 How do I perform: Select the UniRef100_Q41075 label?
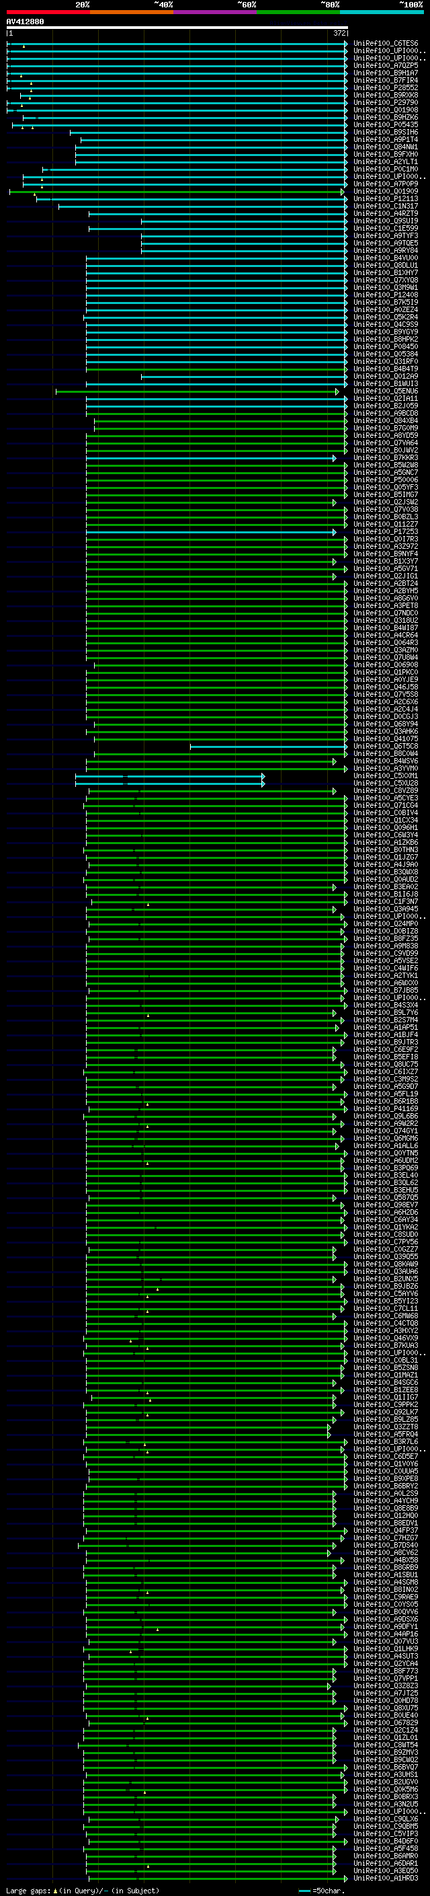(386, 739)
